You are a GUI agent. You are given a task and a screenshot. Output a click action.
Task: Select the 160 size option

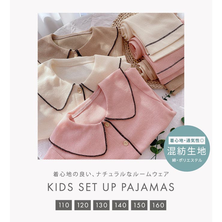point(158,205)
